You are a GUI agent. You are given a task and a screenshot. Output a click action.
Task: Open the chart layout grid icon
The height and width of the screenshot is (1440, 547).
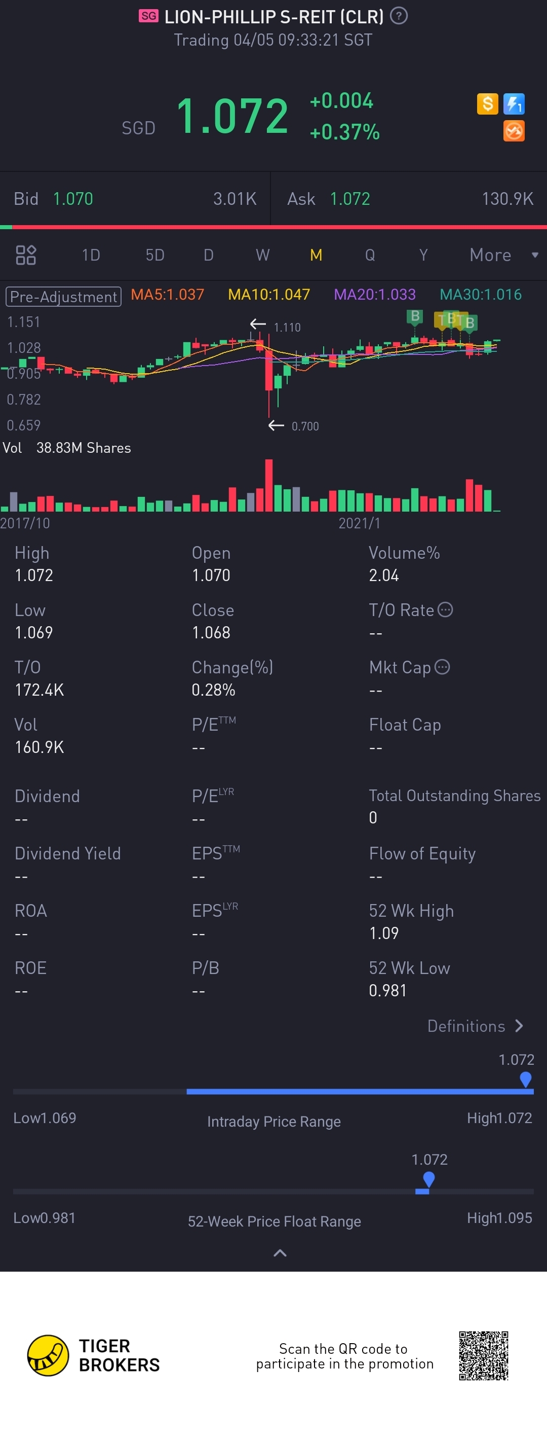(26, 255)
